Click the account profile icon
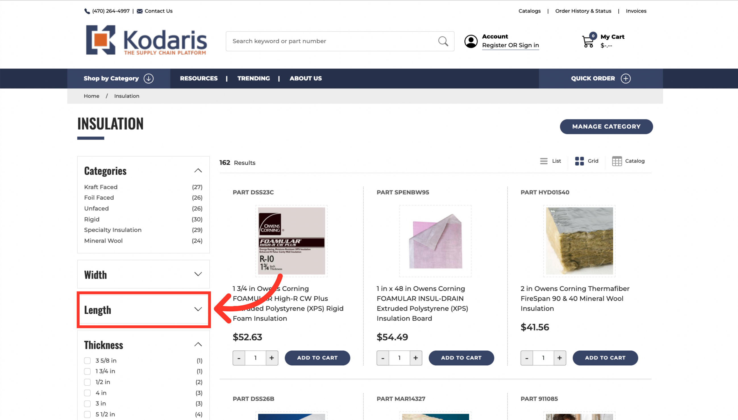The width and height of the screenshot is (738, 420). click(x=471, y=41)
